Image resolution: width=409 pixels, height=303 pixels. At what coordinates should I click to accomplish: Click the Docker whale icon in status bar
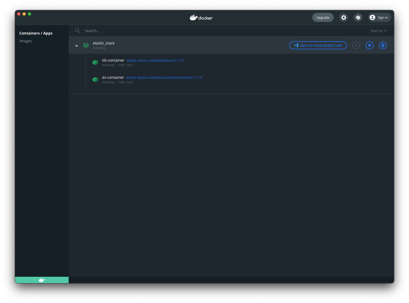42,280
